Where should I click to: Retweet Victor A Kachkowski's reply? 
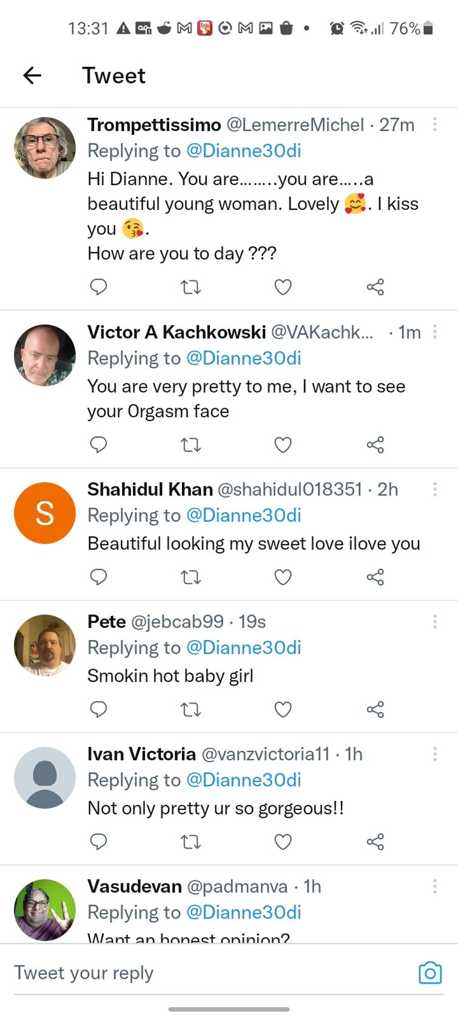coord(190,445)
